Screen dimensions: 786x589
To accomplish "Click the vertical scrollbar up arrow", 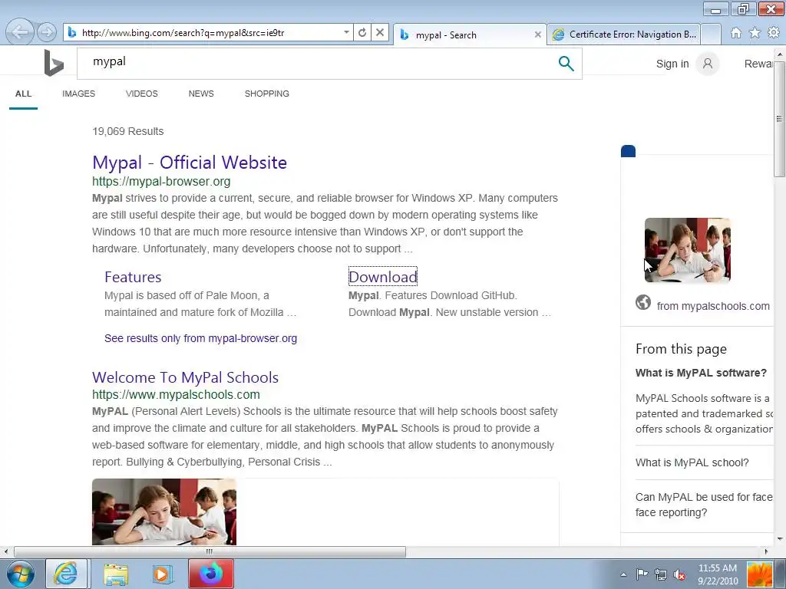I will pos(779,53).
